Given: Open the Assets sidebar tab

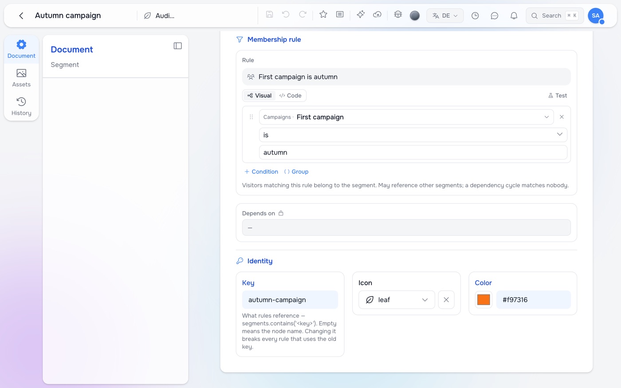Looking at the screenshot, I should [x=21, y=78].
